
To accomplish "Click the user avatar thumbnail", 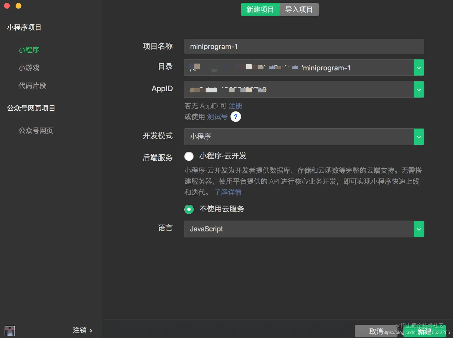I will tap(10, 331).
